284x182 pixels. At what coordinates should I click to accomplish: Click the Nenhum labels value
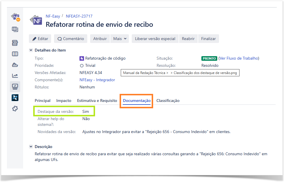pos(87,87)
